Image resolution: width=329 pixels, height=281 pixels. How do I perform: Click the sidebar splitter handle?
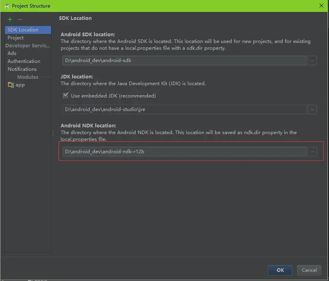click(x=53, y=133)
